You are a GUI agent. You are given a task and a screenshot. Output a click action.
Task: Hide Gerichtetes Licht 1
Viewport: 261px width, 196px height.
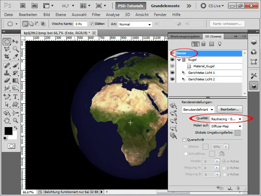pos(173,73)
